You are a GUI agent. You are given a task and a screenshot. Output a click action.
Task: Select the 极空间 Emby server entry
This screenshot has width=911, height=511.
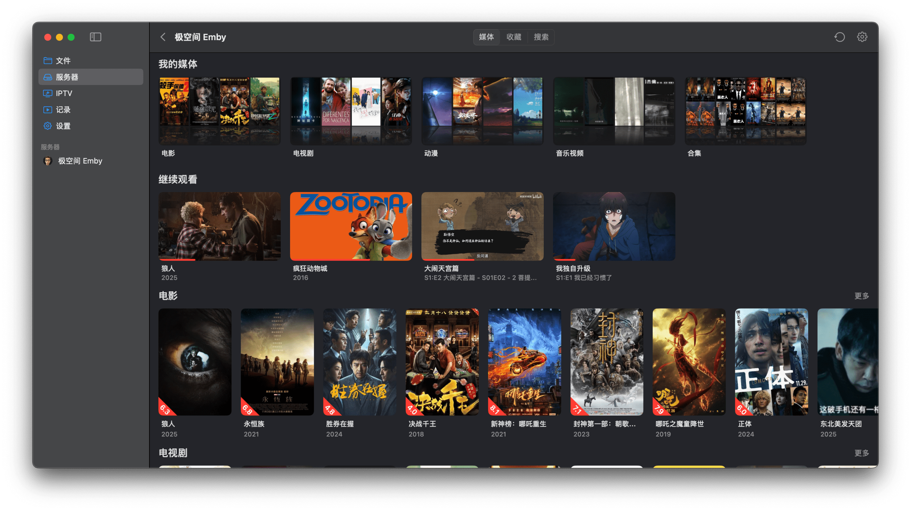(x=91, y=161)
